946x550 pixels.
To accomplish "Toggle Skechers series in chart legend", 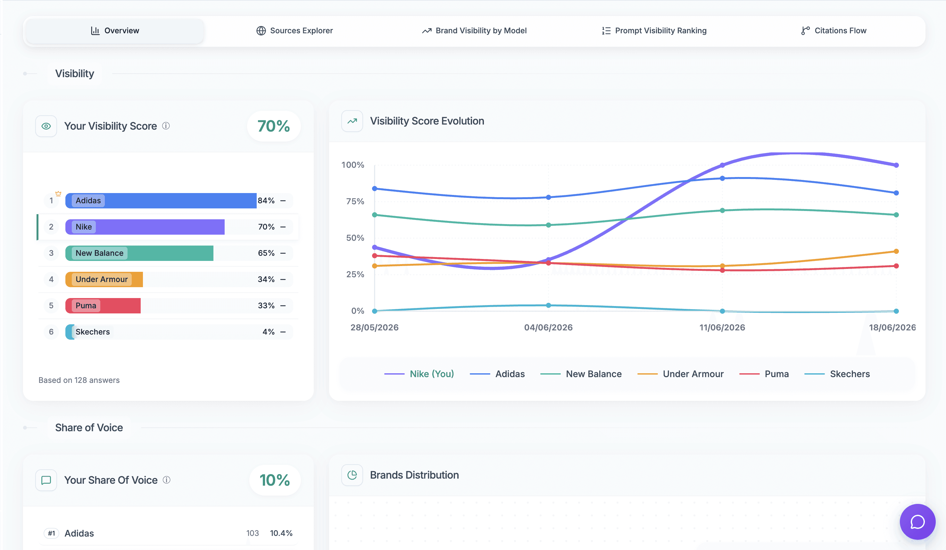I will [837, 374].
